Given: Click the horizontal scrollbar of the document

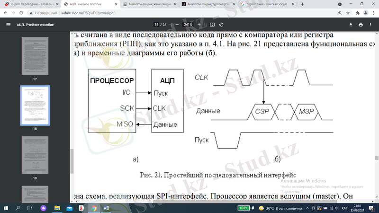Looking at the screenshot, I should click(245, 201).
